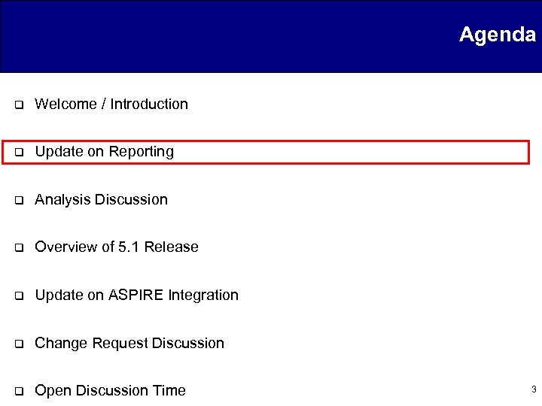Open the Analysis Discussion agenda item
542x406 pixels.
[101, 199]
